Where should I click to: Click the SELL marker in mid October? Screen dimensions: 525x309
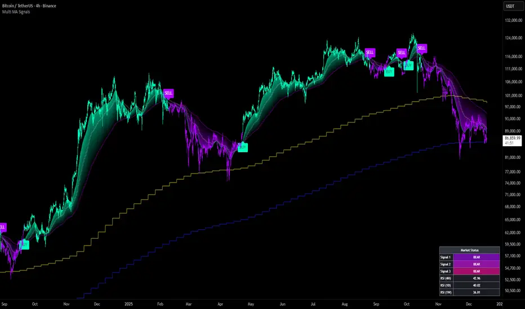421,48
